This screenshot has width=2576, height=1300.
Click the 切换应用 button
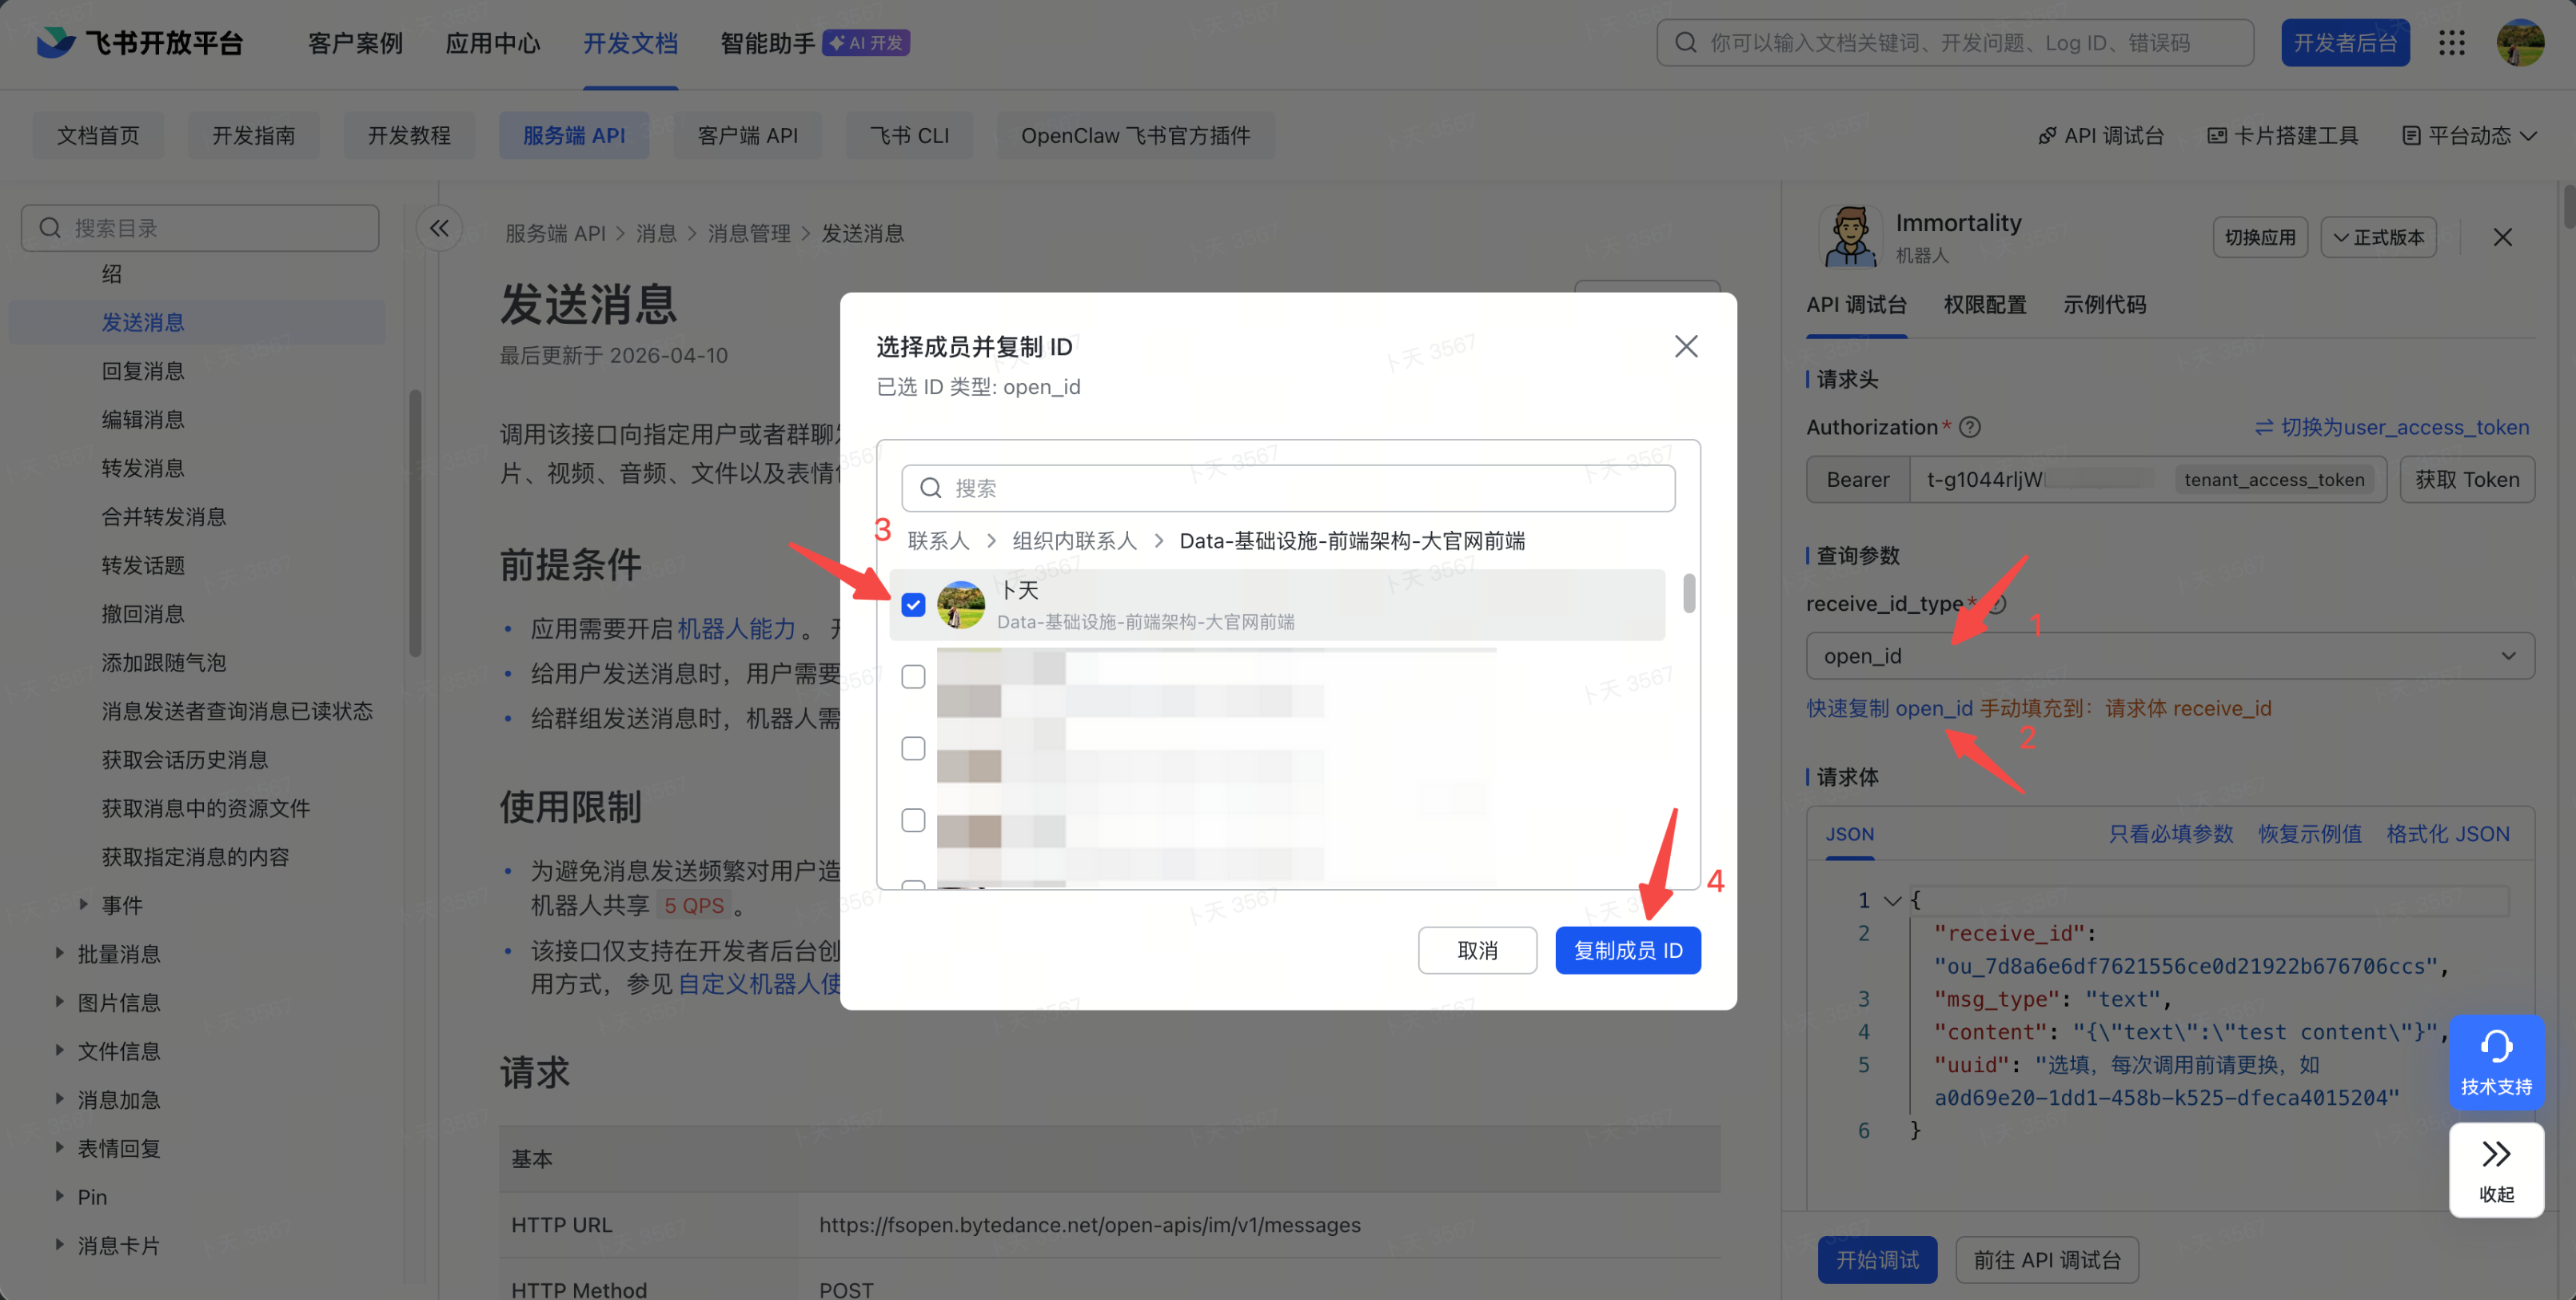2260,237
